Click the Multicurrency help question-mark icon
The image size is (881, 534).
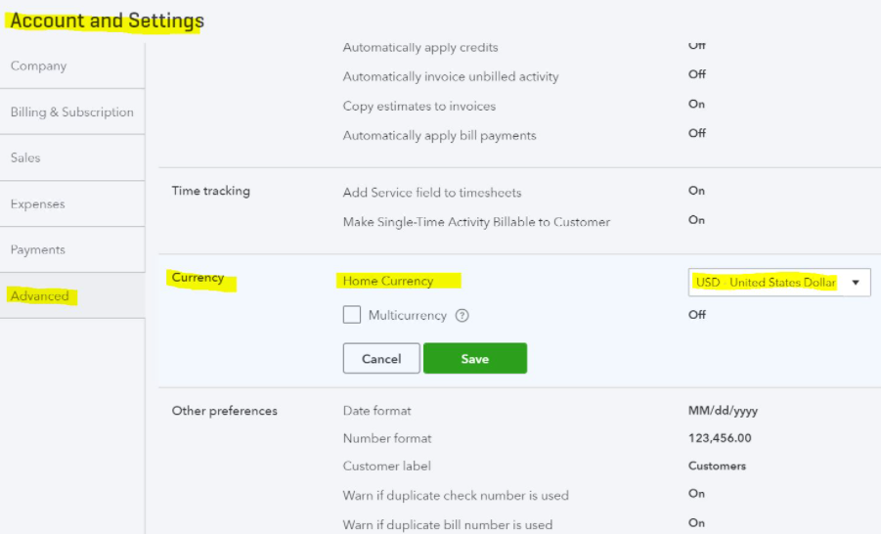(462, 315)
